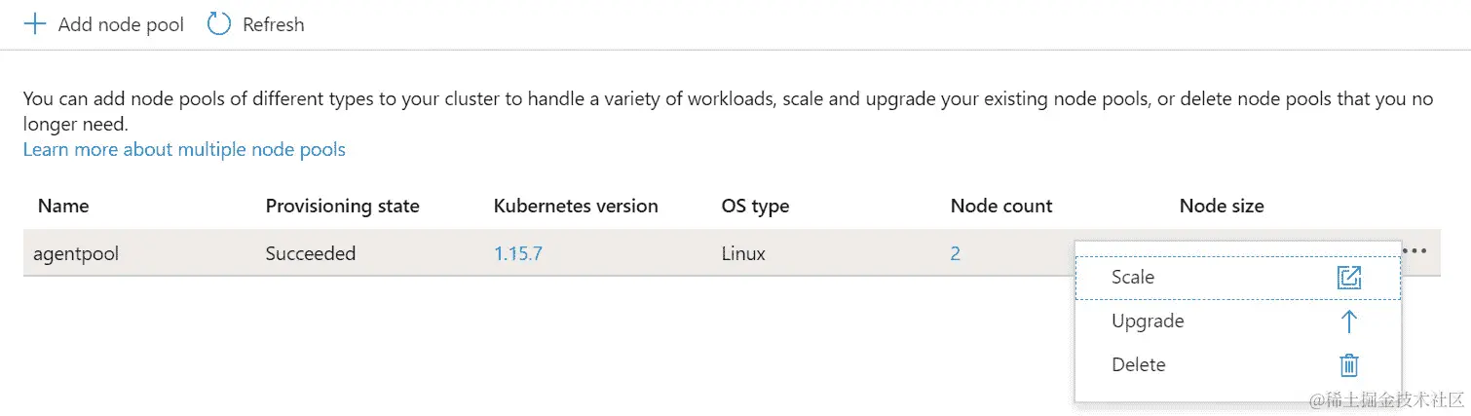The image size is (1471, 416).
Task: Click the Upgrade up-arrow icon
Action: coord(1348,321)
